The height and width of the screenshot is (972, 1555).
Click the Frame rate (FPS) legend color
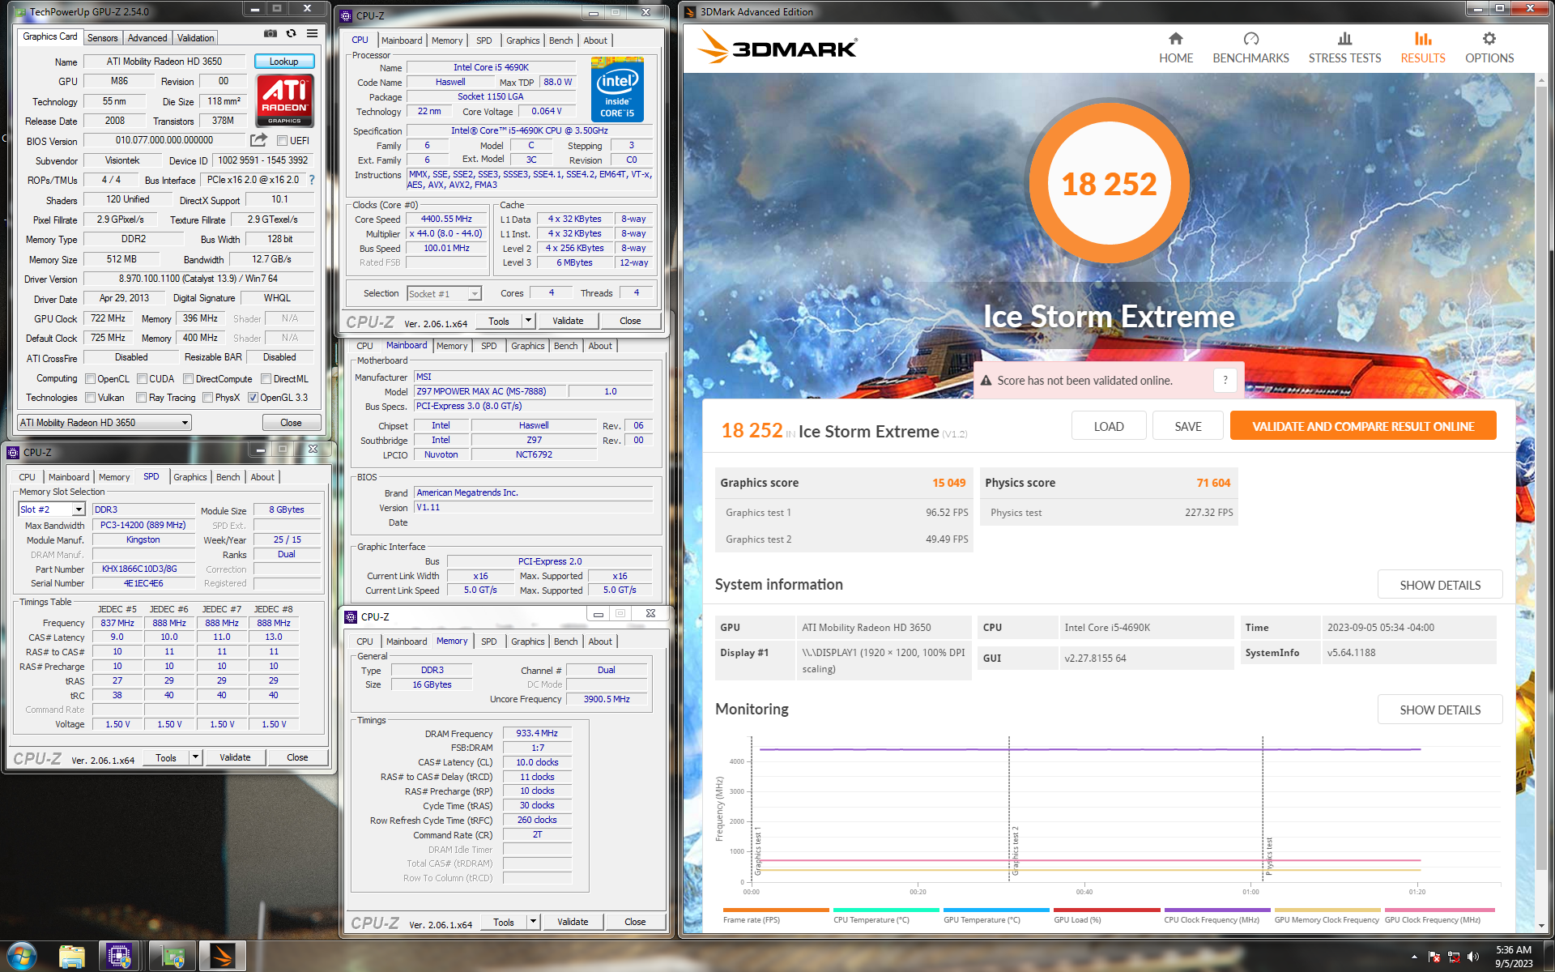point(776,910)
